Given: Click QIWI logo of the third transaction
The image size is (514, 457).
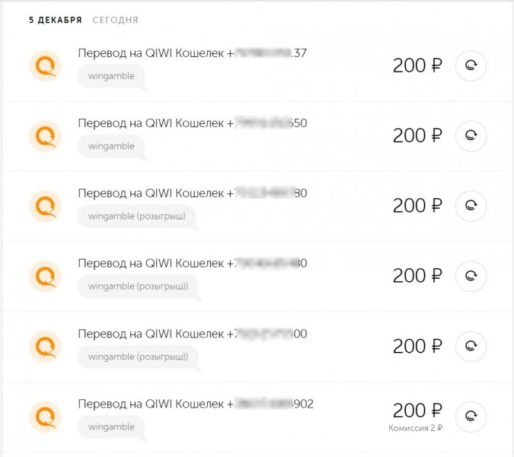Looking at the screenshot, I should 45,206.
